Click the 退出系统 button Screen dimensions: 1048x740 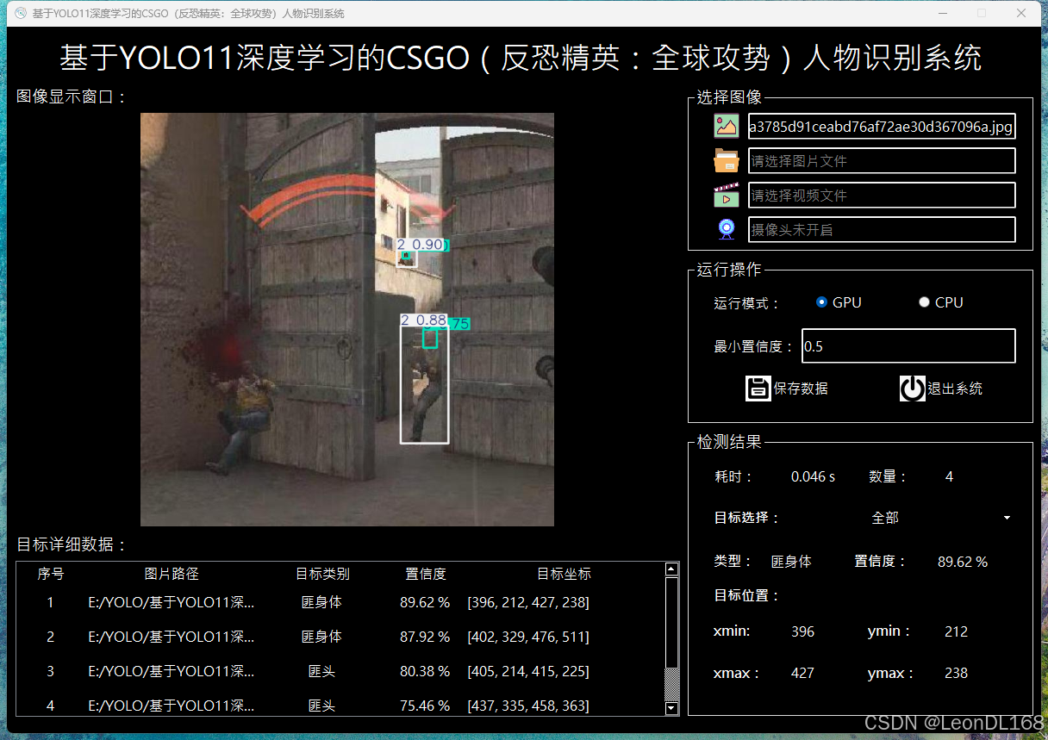click(x=941, y=389)
